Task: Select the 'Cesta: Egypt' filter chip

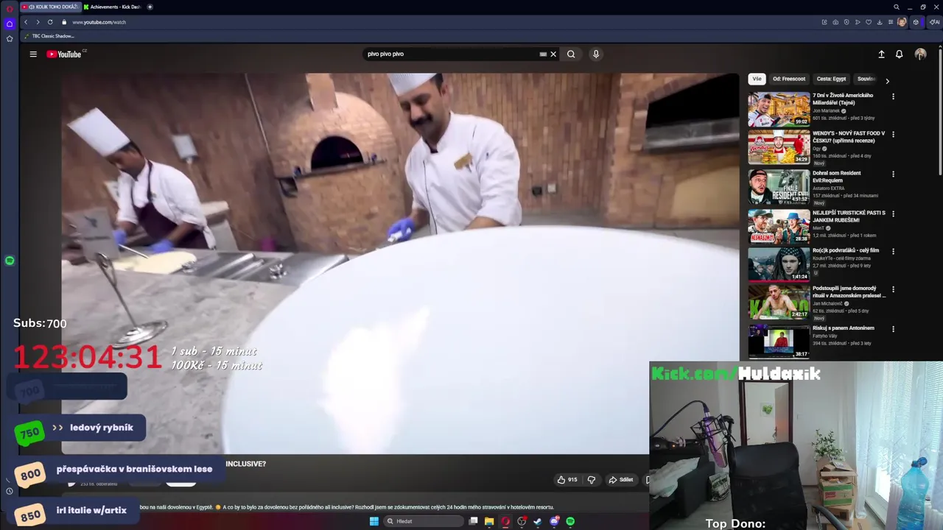Action: click(x=831, y=79)
